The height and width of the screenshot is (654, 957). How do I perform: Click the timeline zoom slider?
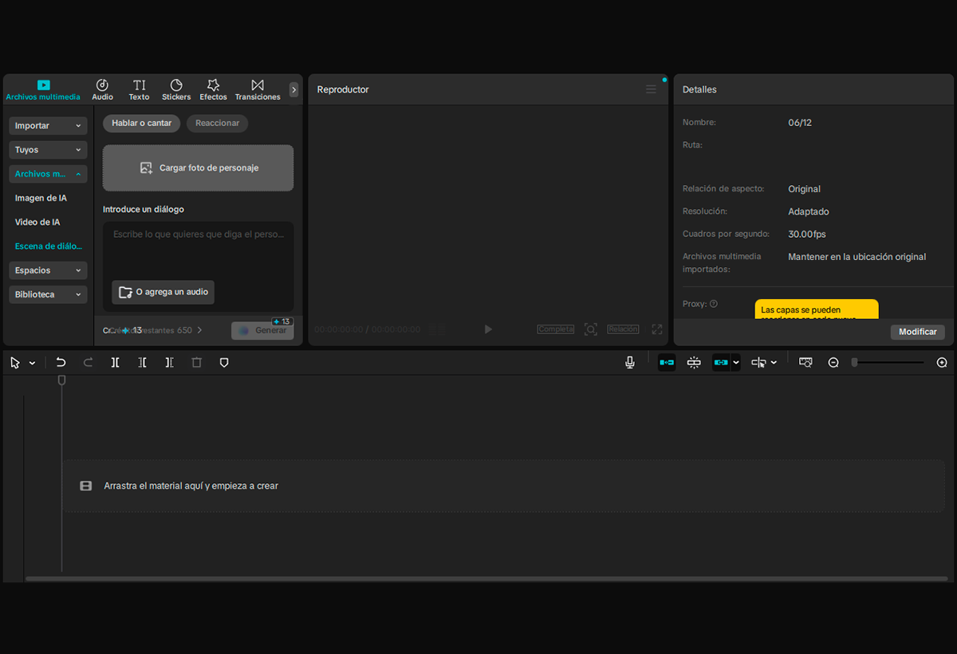click(x=888, y=363)
